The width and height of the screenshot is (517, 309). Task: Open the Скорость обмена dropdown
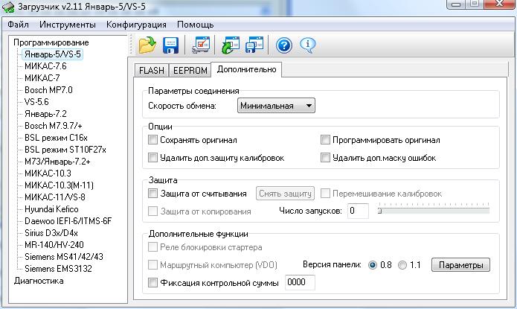[276, 106]
